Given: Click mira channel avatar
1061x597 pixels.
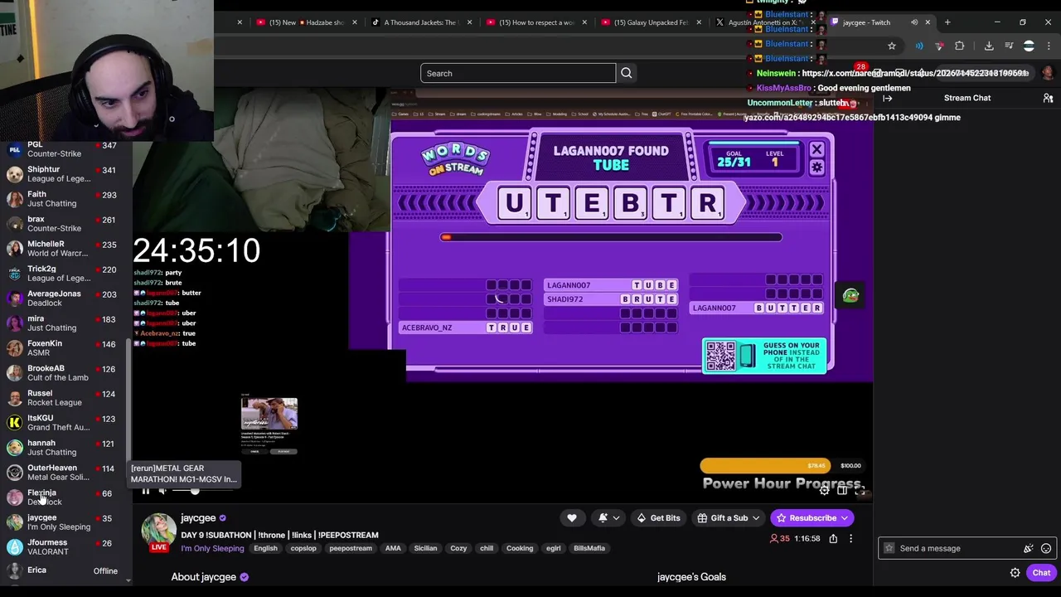Looking at the screenshot, I should [x=14, y=323].
